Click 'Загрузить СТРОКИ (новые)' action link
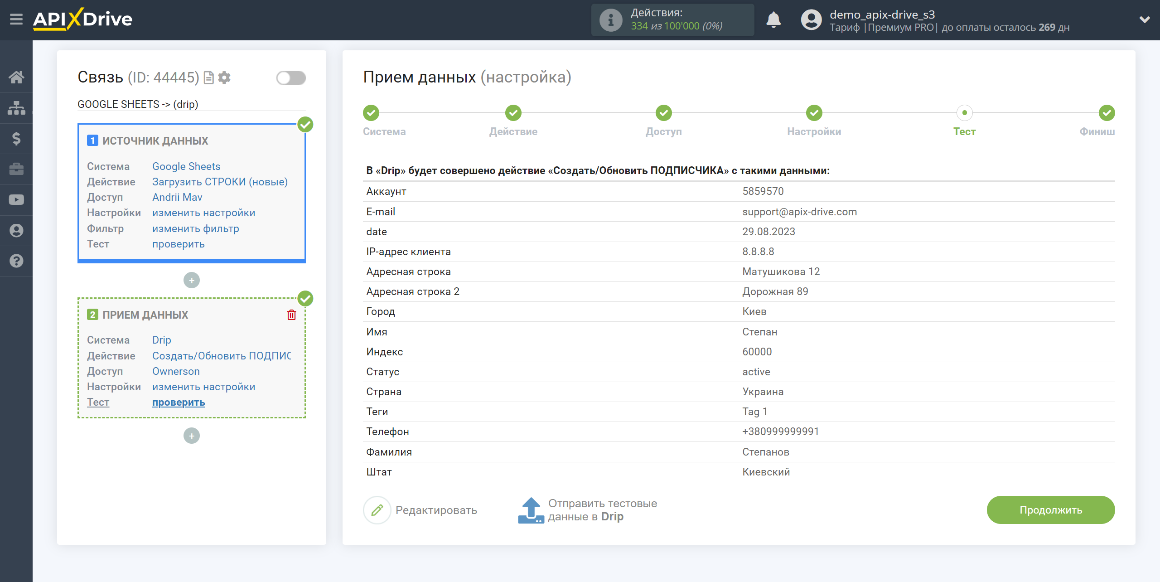Screen dimensions: 1160x582 tap(220, 182)
